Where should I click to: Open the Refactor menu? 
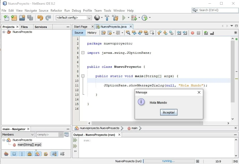(x=56, y=11)
